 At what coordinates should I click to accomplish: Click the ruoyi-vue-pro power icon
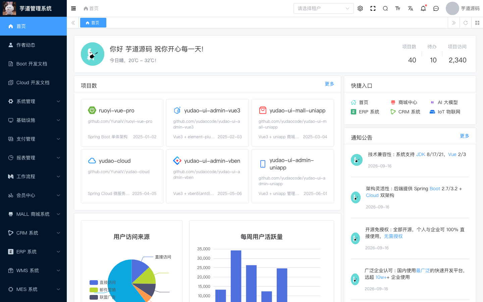click(92, 110)
